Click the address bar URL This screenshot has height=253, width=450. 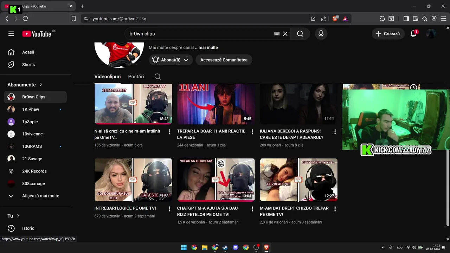pyautogui.click(x=119, y=19)
